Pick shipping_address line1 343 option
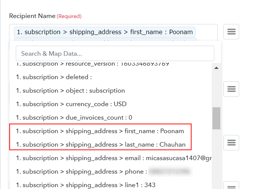 pos(85,185)
